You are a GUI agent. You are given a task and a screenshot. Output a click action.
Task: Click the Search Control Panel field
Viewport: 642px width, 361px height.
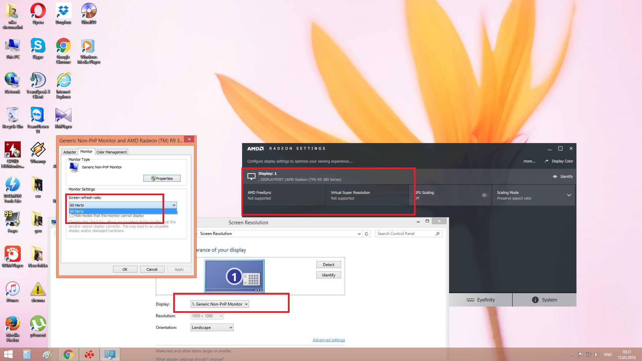405,234
